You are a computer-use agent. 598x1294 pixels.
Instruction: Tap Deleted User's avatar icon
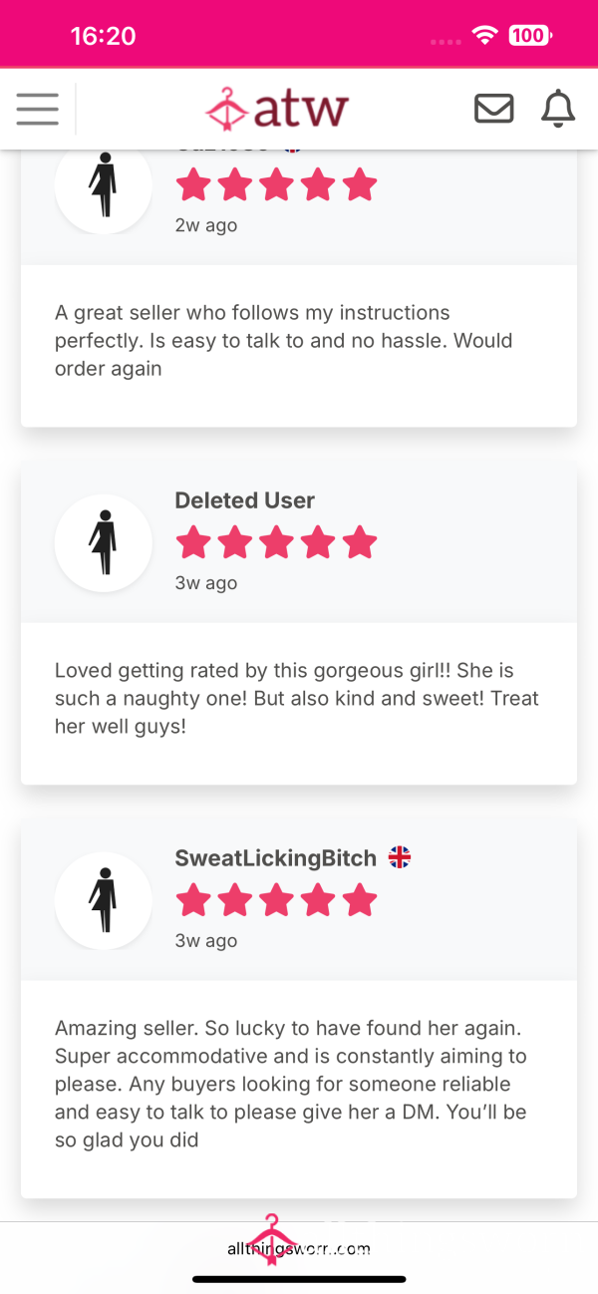[104, 543]
